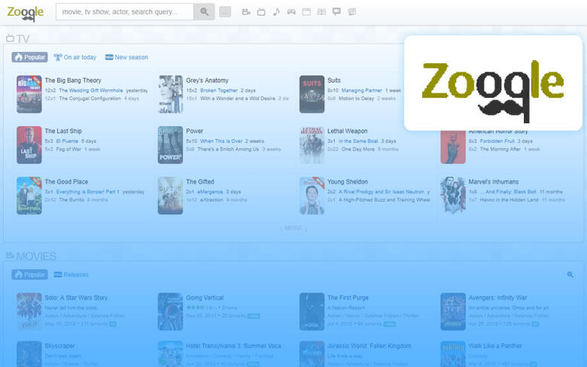The image size is (587, 367).
Task: Open episode Forbidden Fruit
Action: click(x=497, y=141)
